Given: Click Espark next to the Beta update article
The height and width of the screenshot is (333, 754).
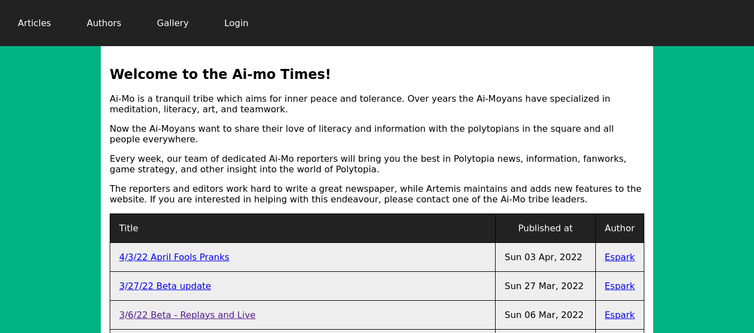Looking at the screenshot, I should (x=619, y=286).
